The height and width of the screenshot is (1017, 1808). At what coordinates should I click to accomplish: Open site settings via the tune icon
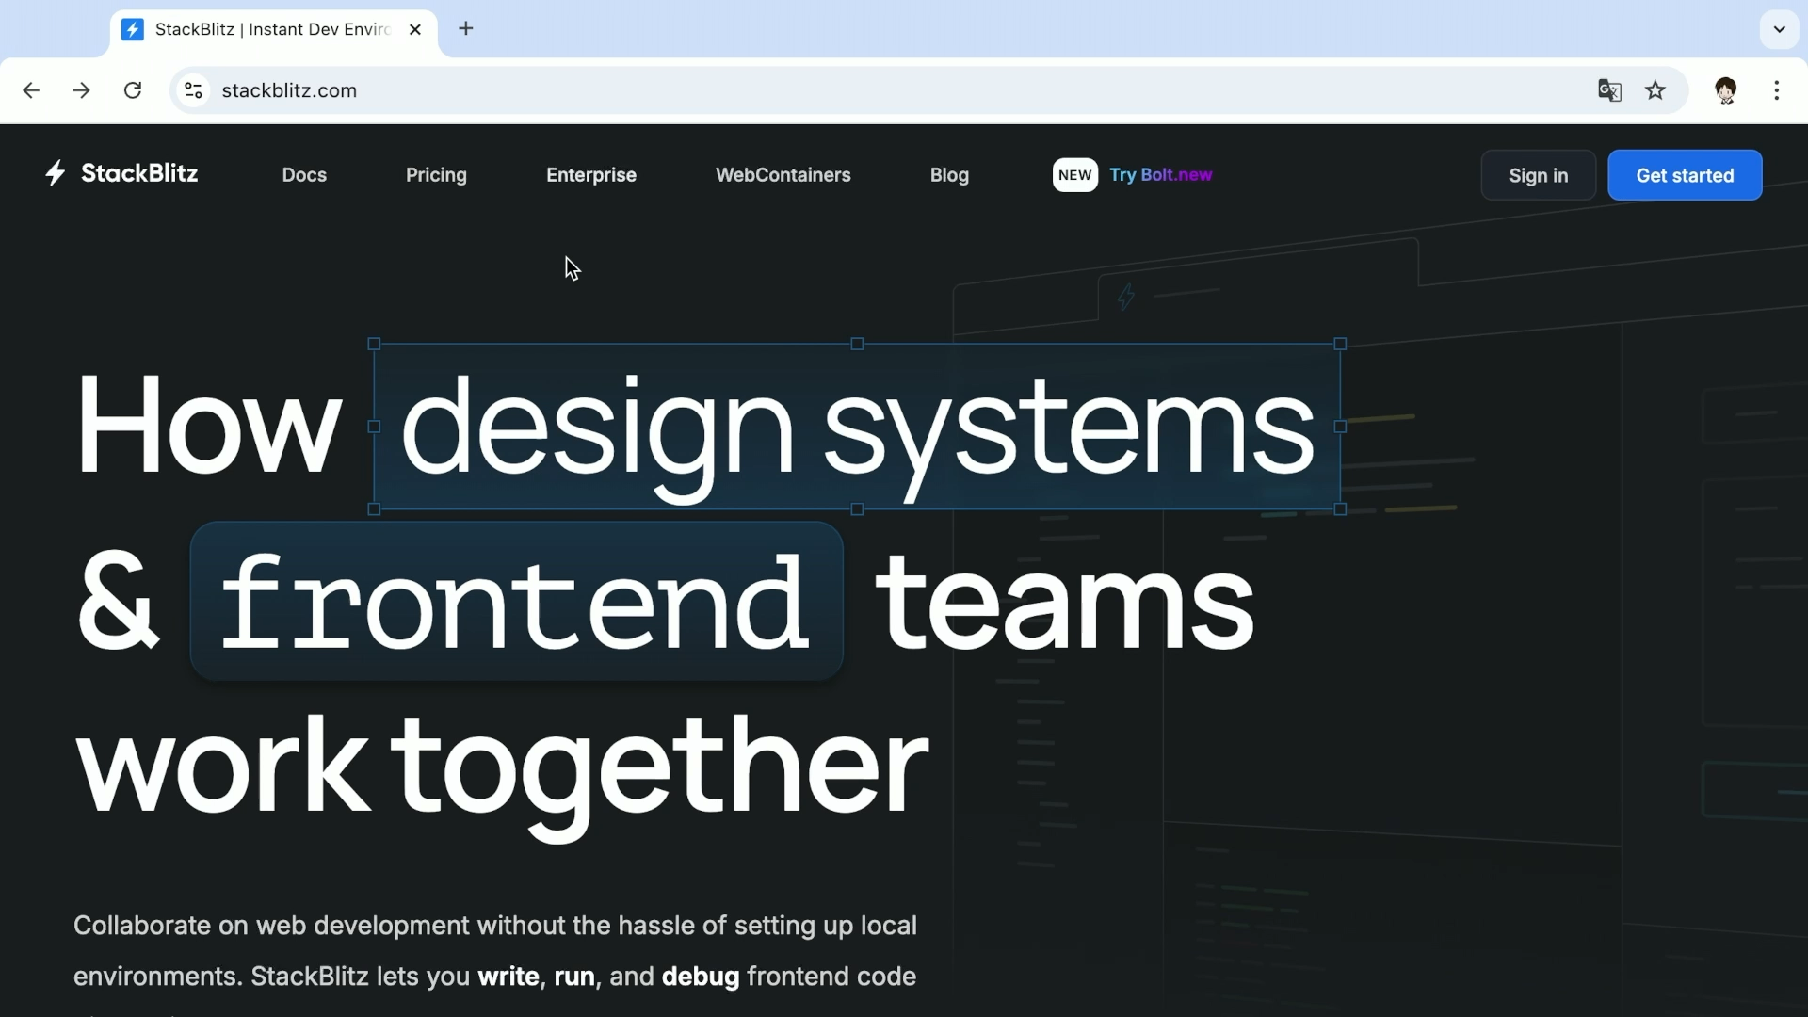point(193,90)
